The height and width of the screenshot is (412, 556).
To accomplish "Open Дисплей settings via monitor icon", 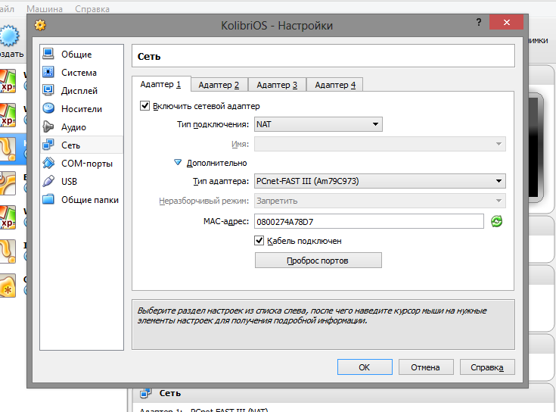I will [48, 91].
